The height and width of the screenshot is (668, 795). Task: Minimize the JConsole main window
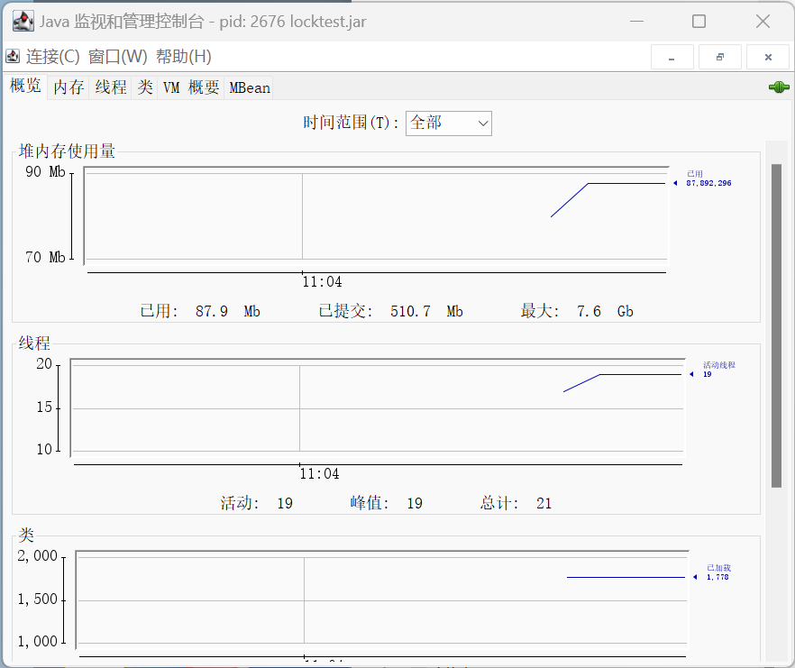636,22
